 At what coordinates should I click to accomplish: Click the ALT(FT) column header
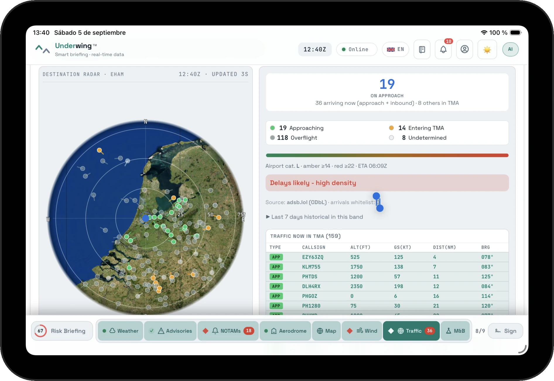(x=360, y=247)
